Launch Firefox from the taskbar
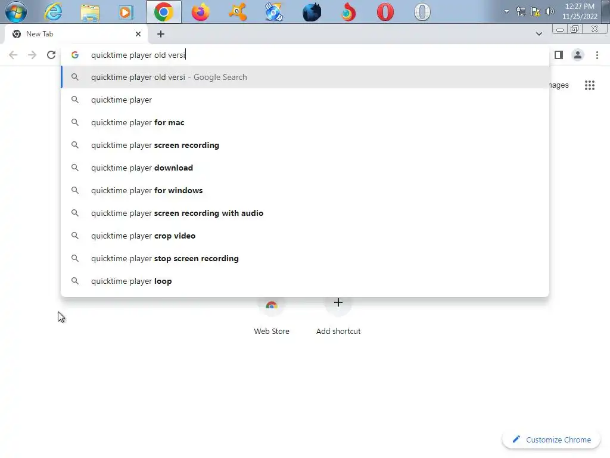610x458 pixels. (200, 12)
